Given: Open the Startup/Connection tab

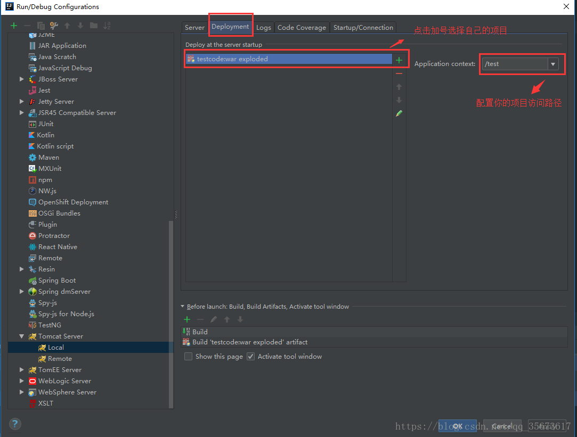Looking at the screenshot, I should coord(363,28).
